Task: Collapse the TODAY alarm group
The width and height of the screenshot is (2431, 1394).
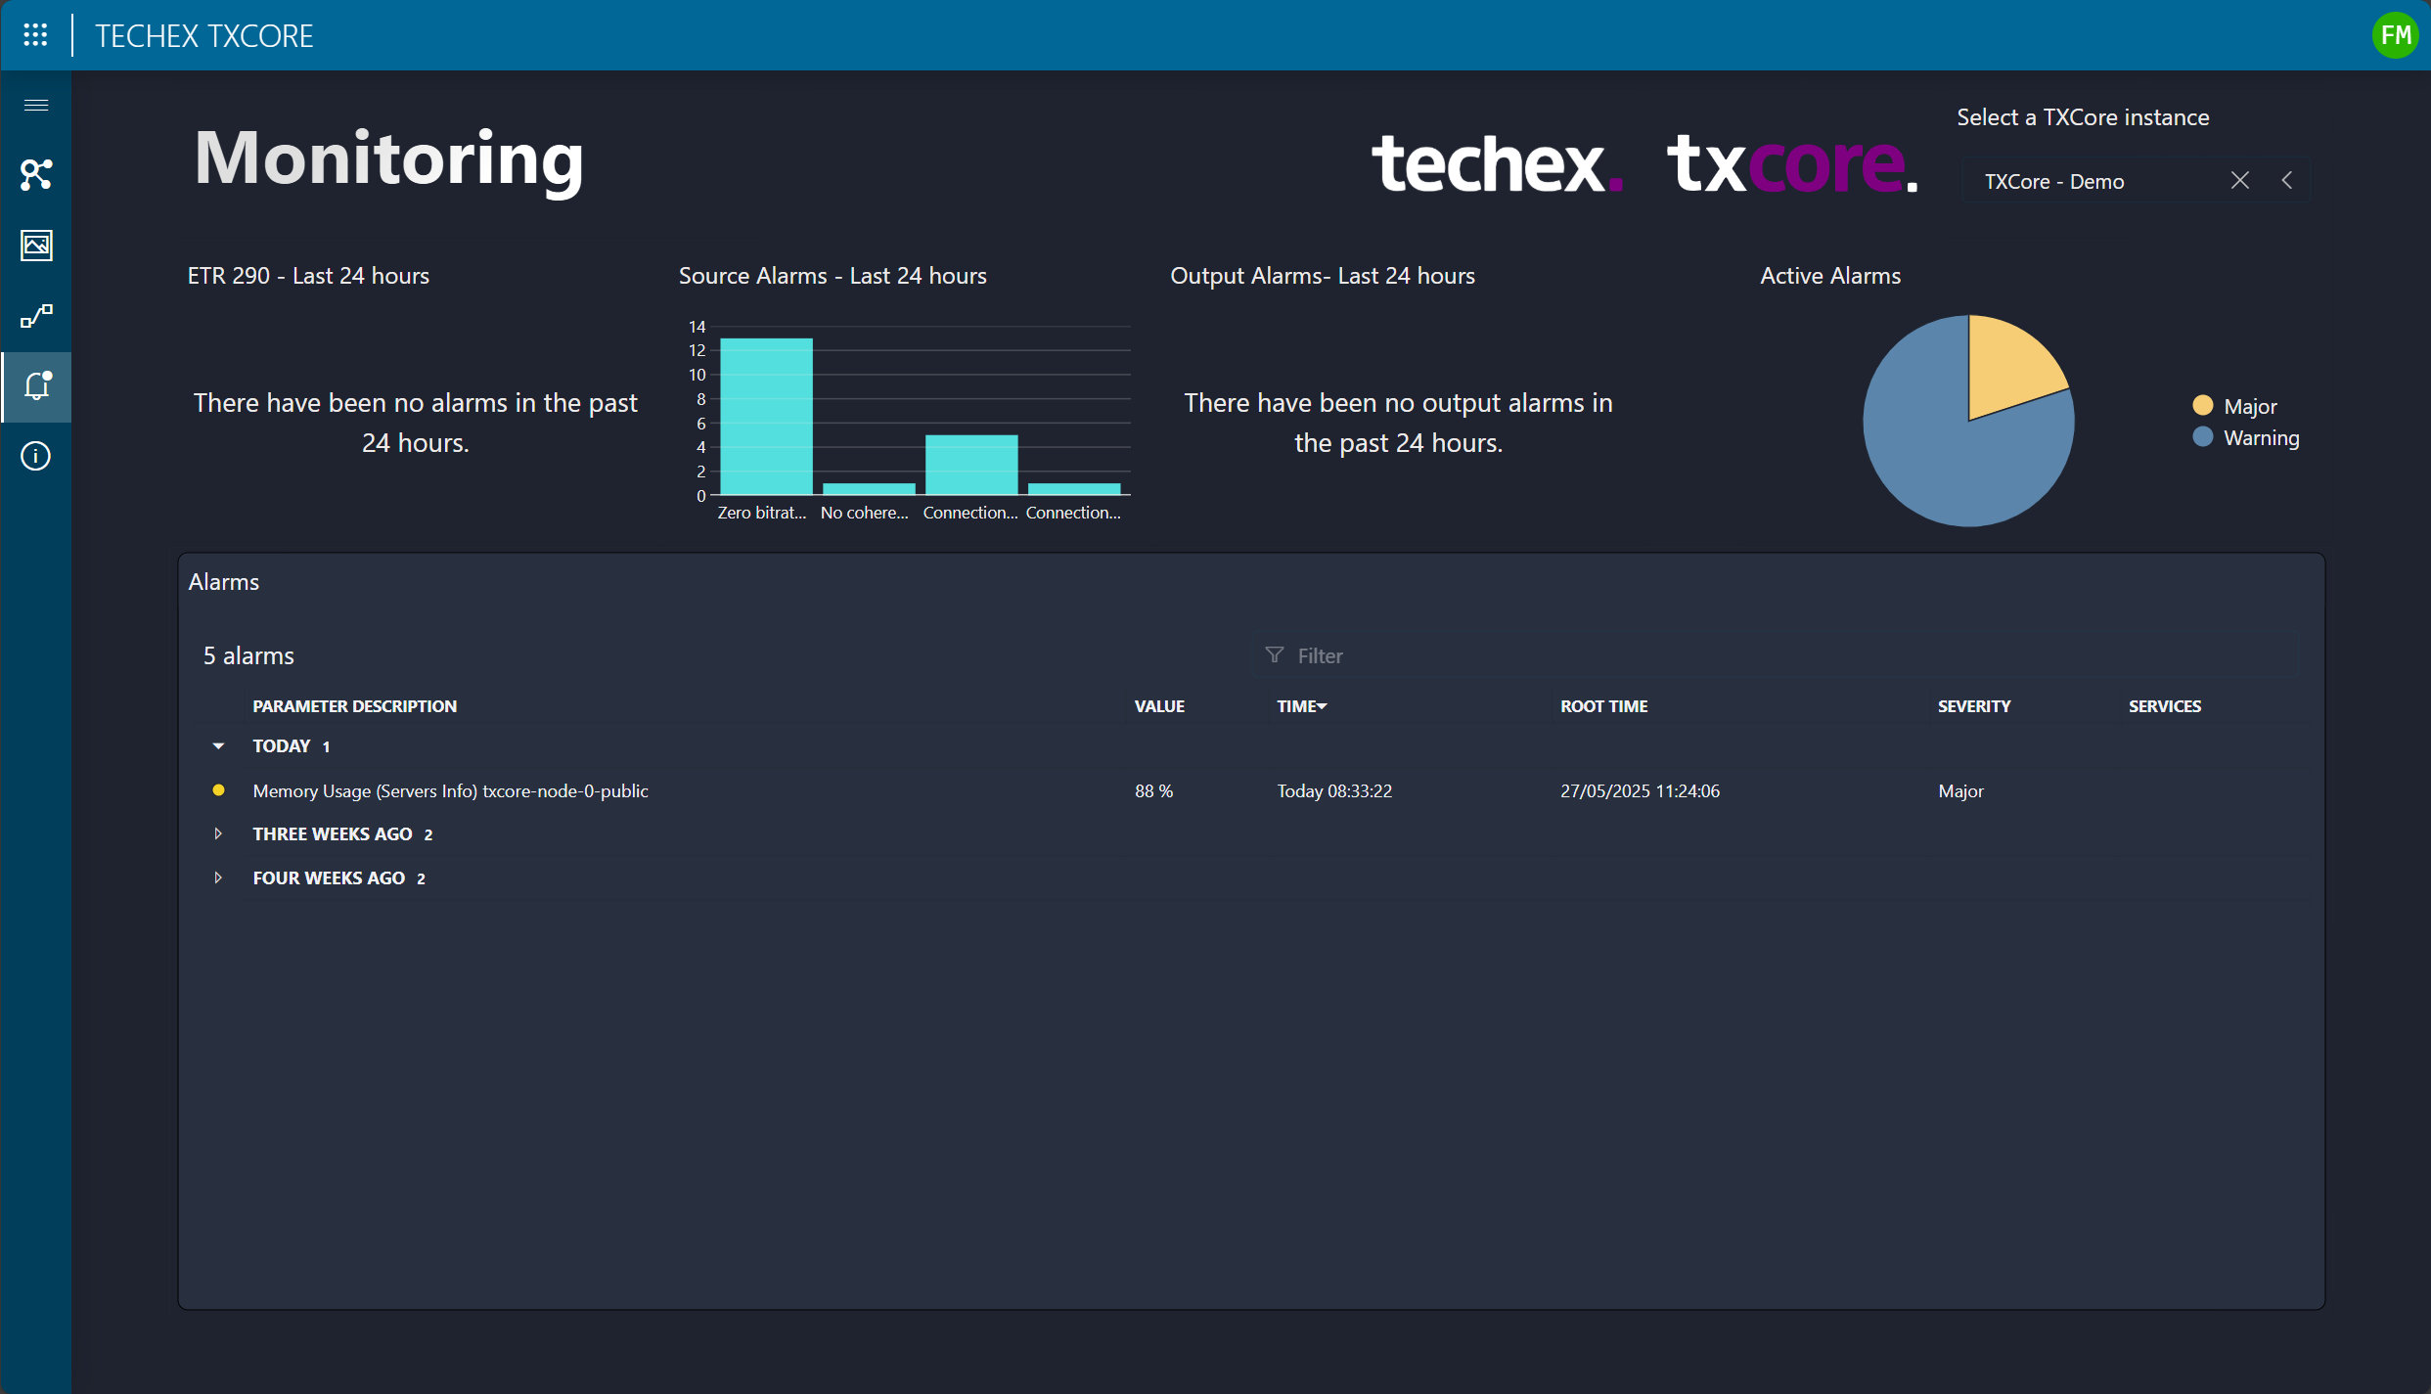Action: coord(218,746)
